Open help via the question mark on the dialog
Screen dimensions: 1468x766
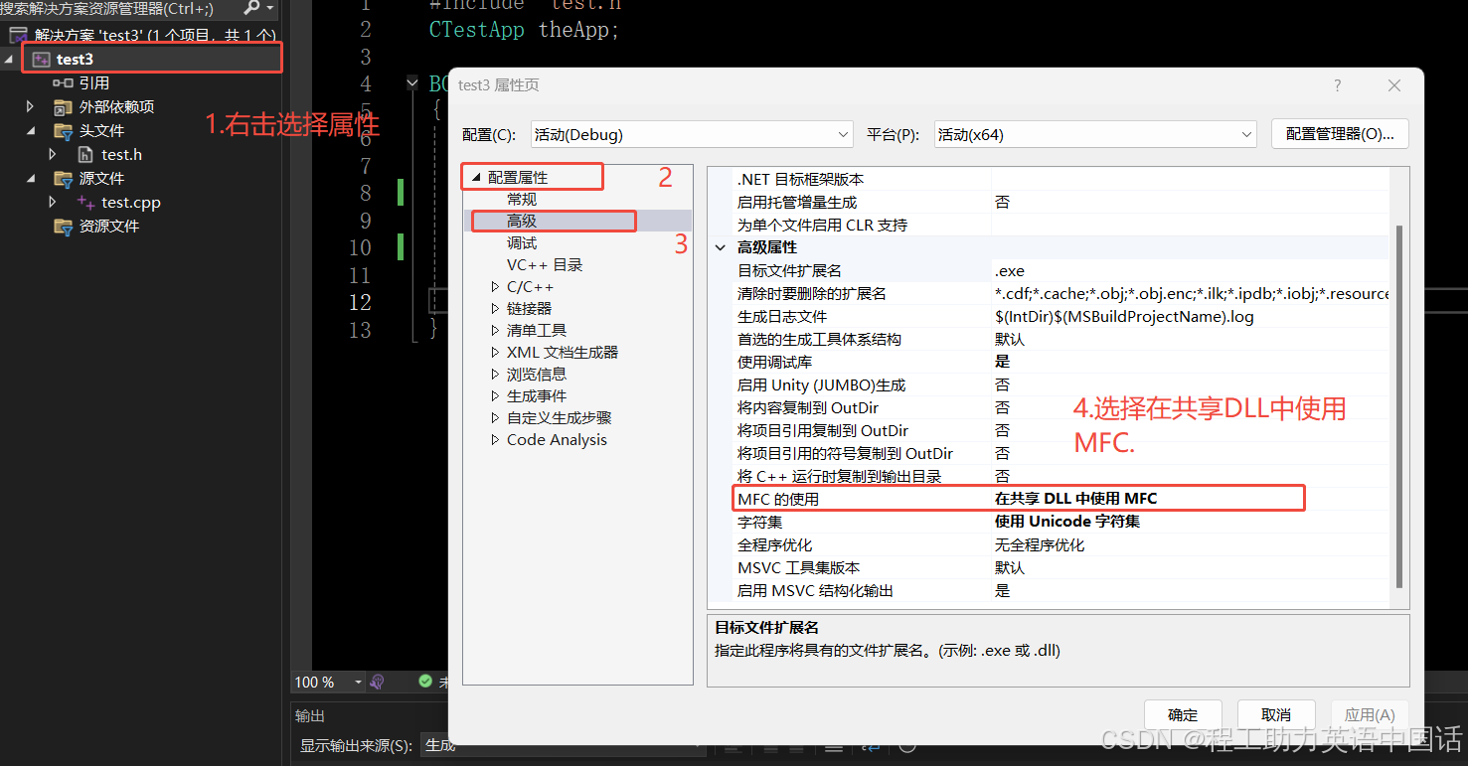tap(1337, 86)
